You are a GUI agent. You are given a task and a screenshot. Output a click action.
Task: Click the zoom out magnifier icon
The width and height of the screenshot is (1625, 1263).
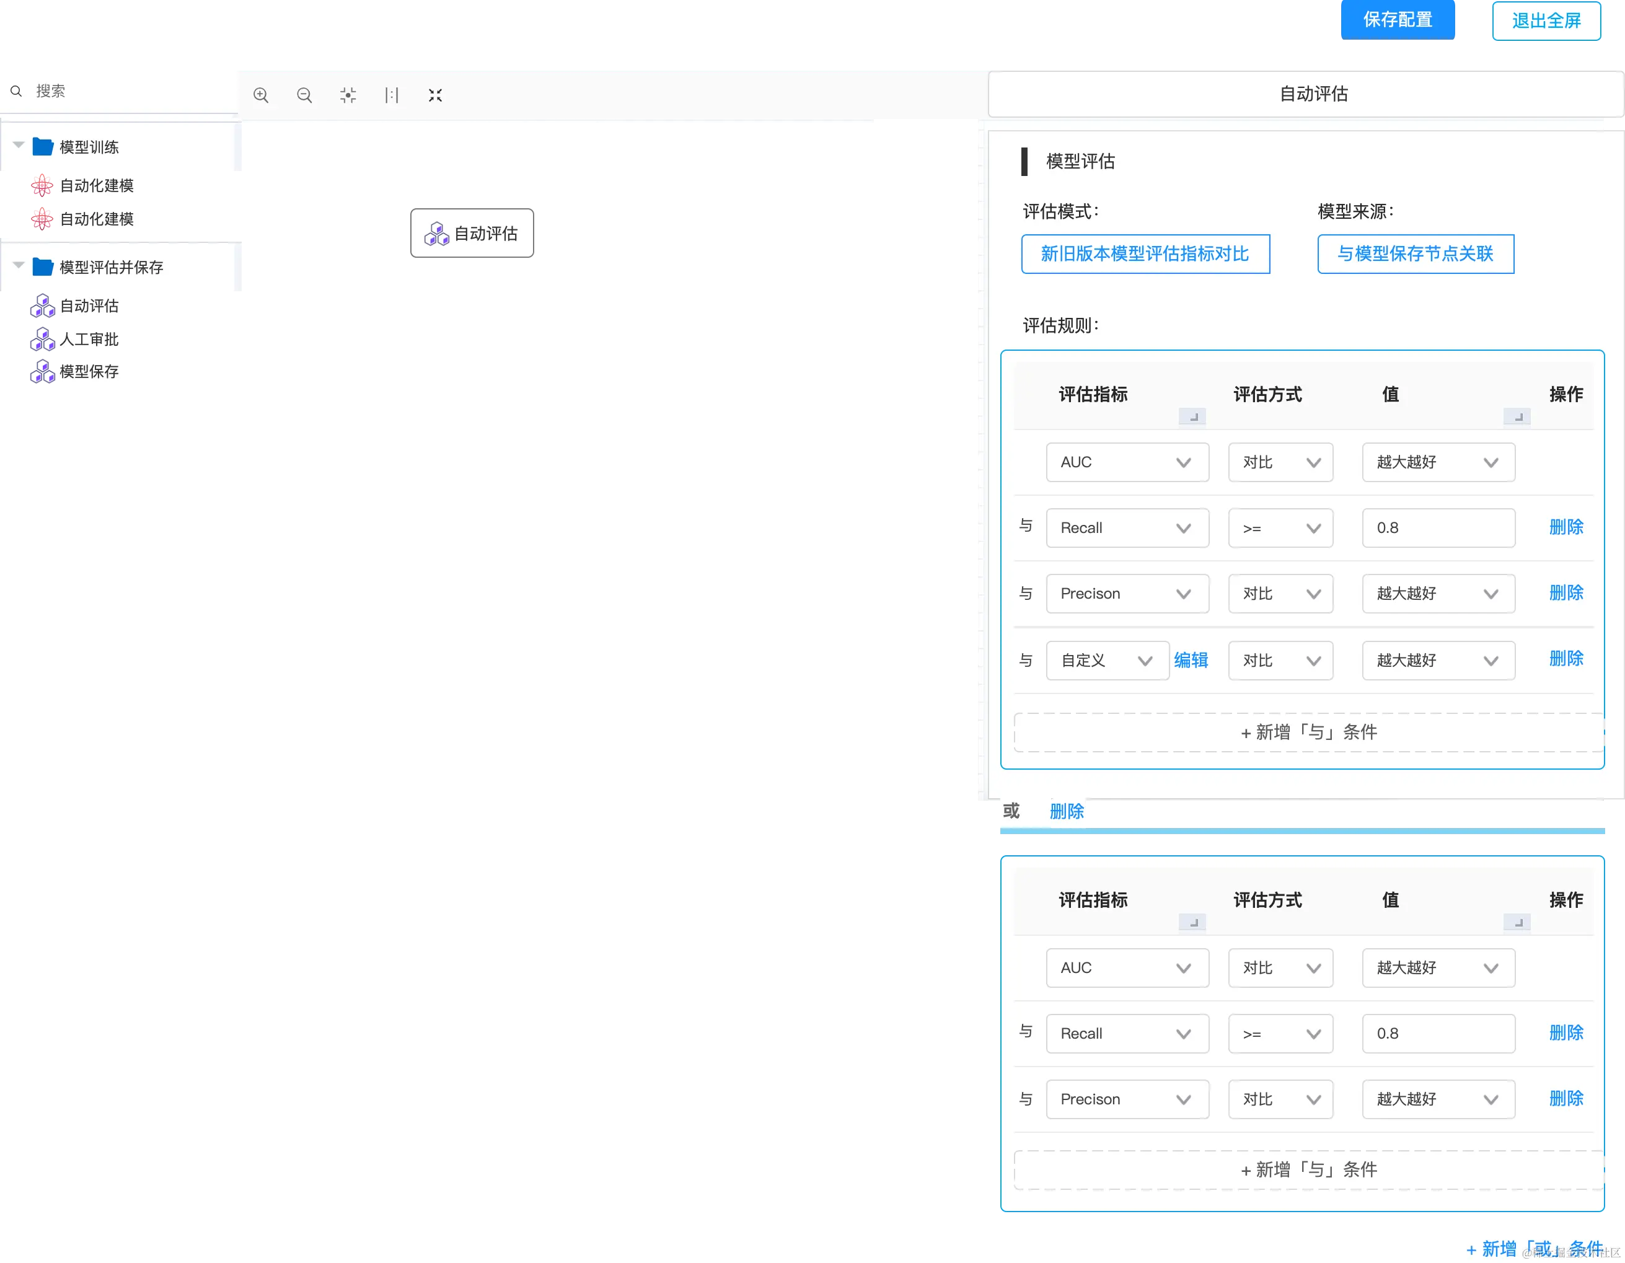click(304, 95)
